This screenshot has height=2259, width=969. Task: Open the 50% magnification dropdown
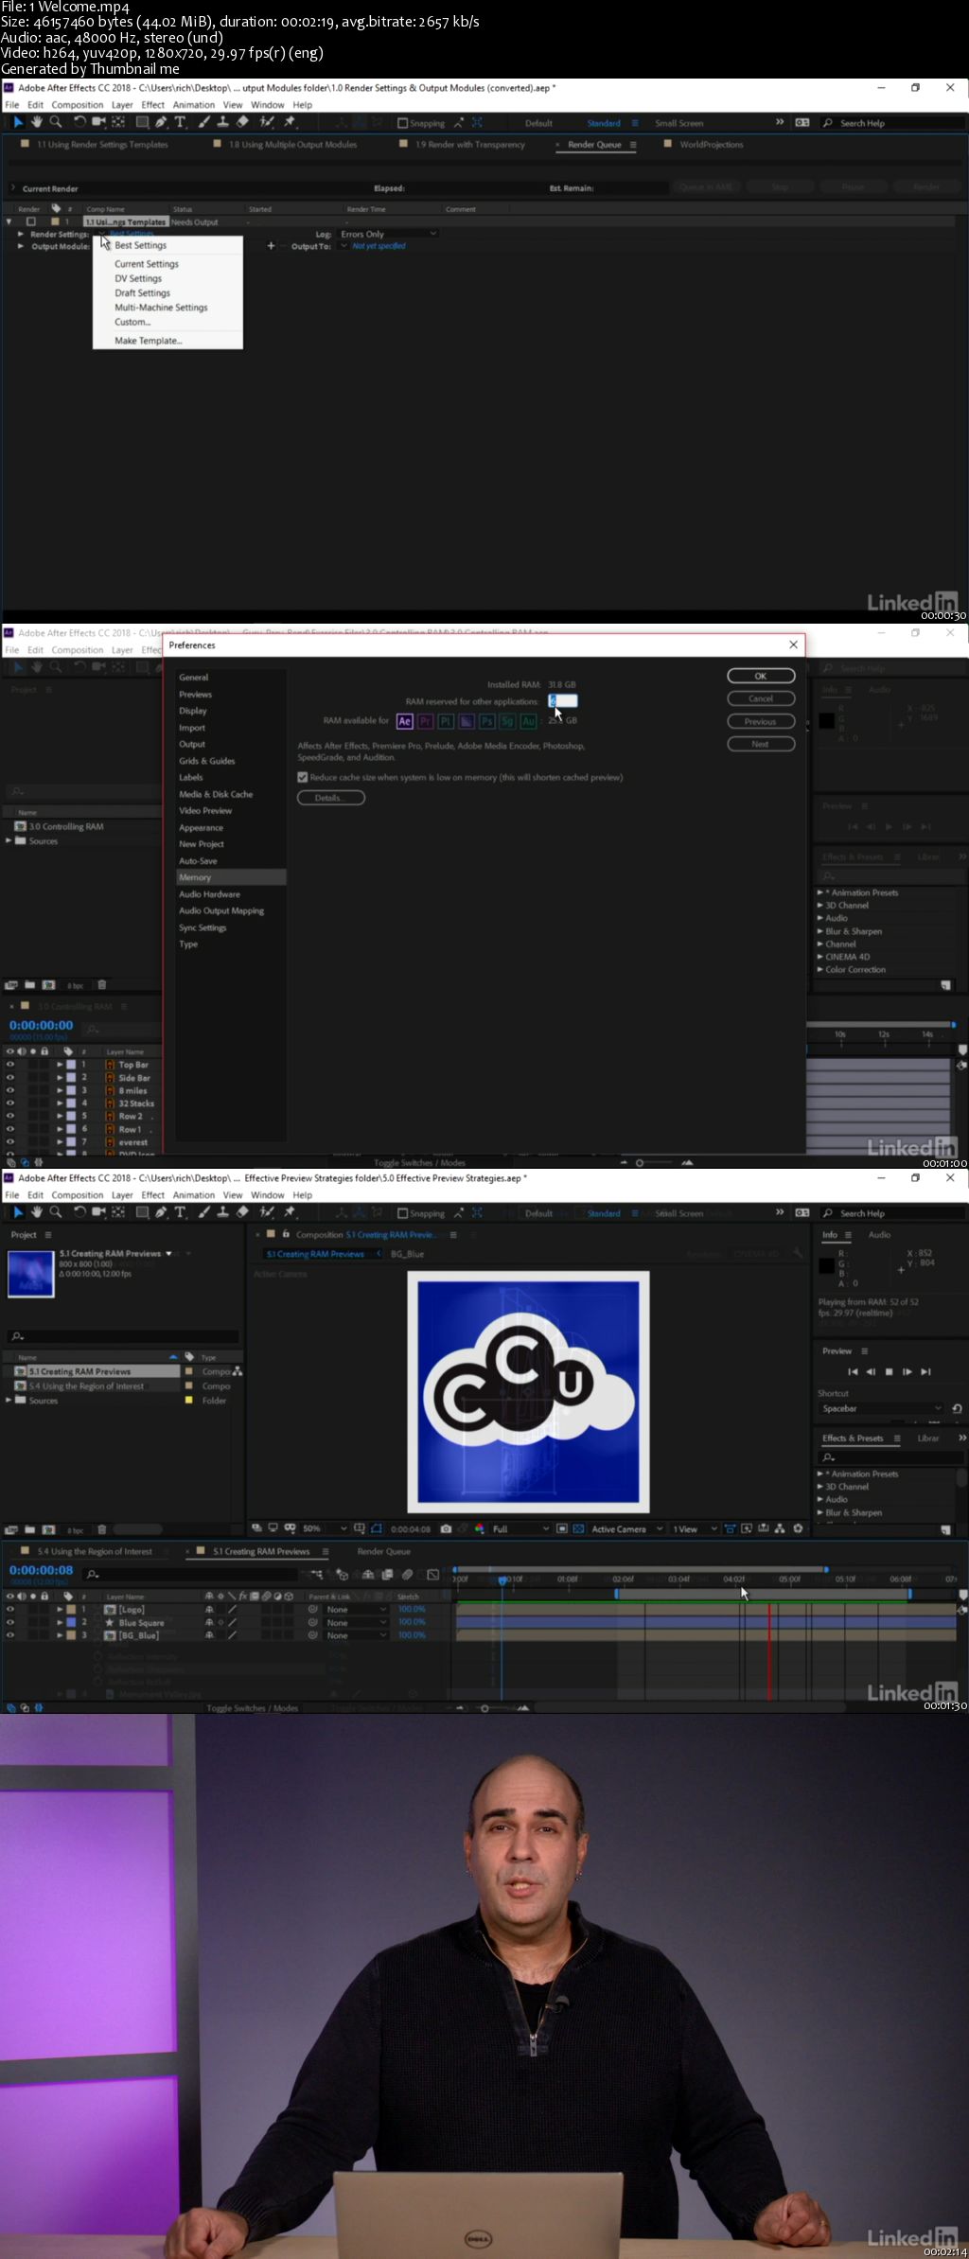pyautogui.click(x=324, y=1528)
